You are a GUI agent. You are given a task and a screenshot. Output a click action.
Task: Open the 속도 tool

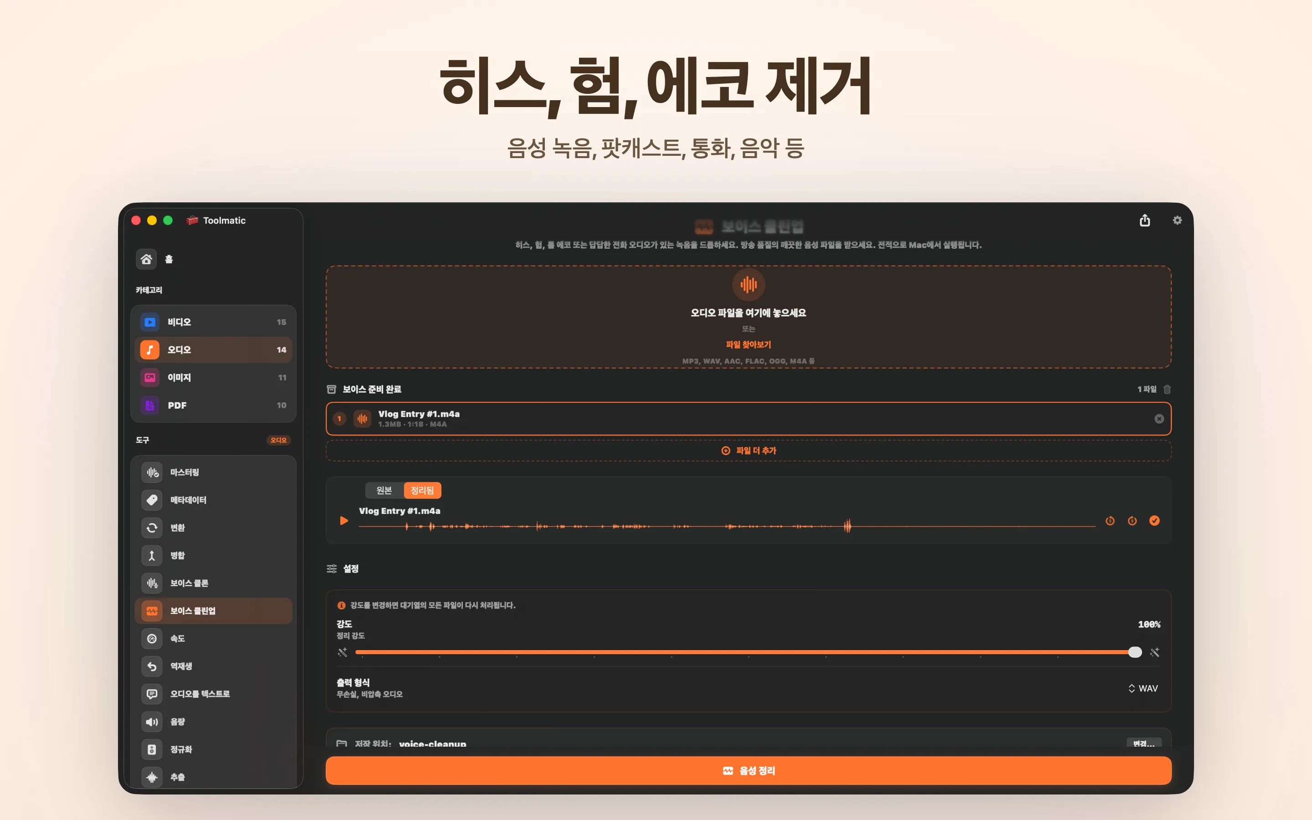point(213,638)
